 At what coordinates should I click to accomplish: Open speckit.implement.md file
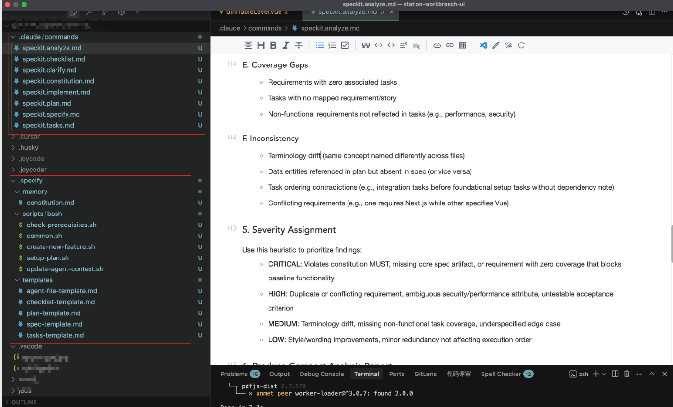pos(56,92)
